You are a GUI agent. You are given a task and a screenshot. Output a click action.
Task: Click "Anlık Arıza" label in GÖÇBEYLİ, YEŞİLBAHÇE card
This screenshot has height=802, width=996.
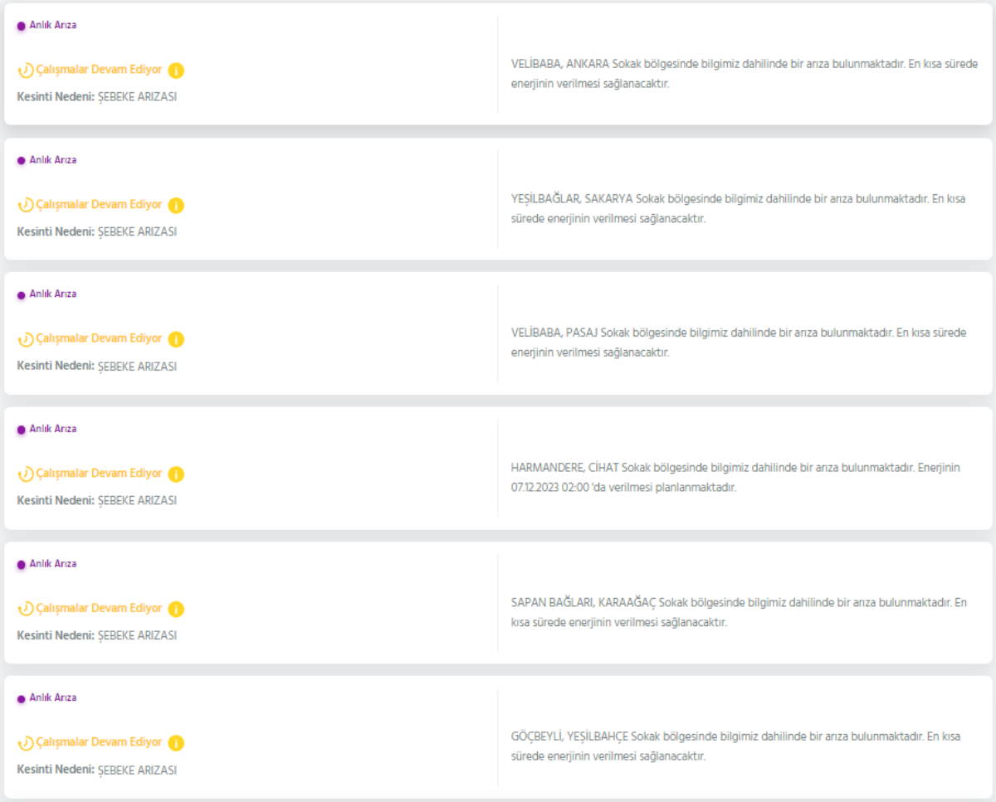[x=53, y=698]
